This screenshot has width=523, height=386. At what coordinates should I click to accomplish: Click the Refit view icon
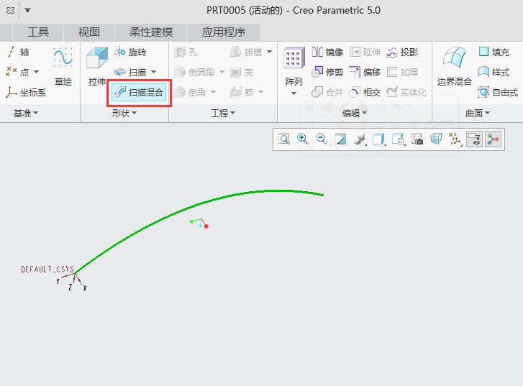tap(284, 139)
